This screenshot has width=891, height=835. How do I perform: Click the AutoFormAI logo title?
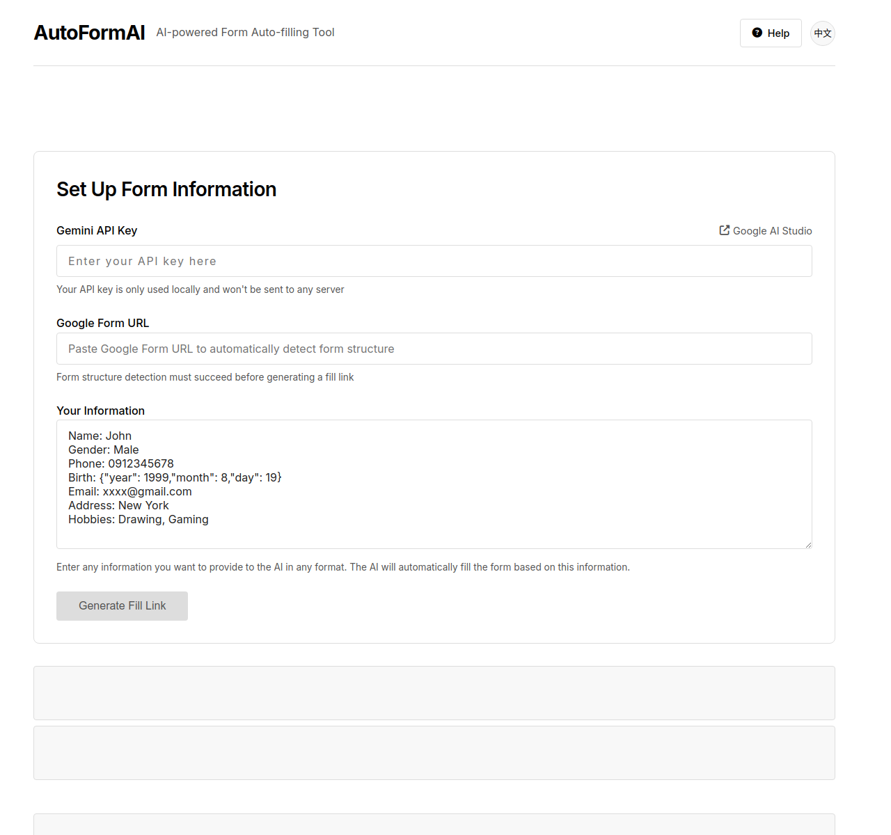[89, 33]
